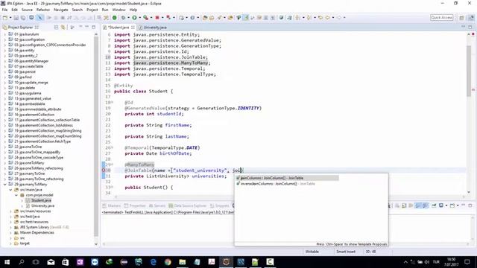Click the Open Perspective icon near Quick Access

462,18
